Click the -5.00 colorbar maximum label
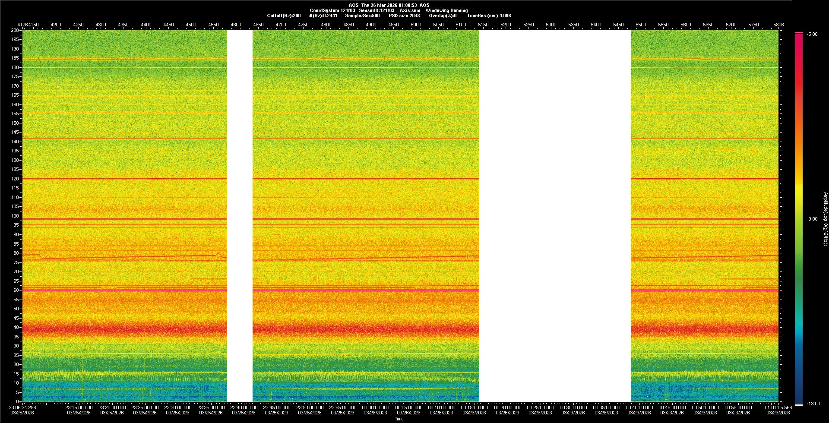This screenshot has width=829, height=423. tap(812, 35)
